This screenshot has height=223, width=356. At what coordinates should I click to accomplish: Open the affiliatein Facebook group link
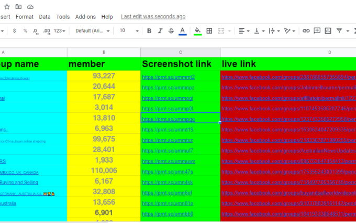tap(288, 98)
